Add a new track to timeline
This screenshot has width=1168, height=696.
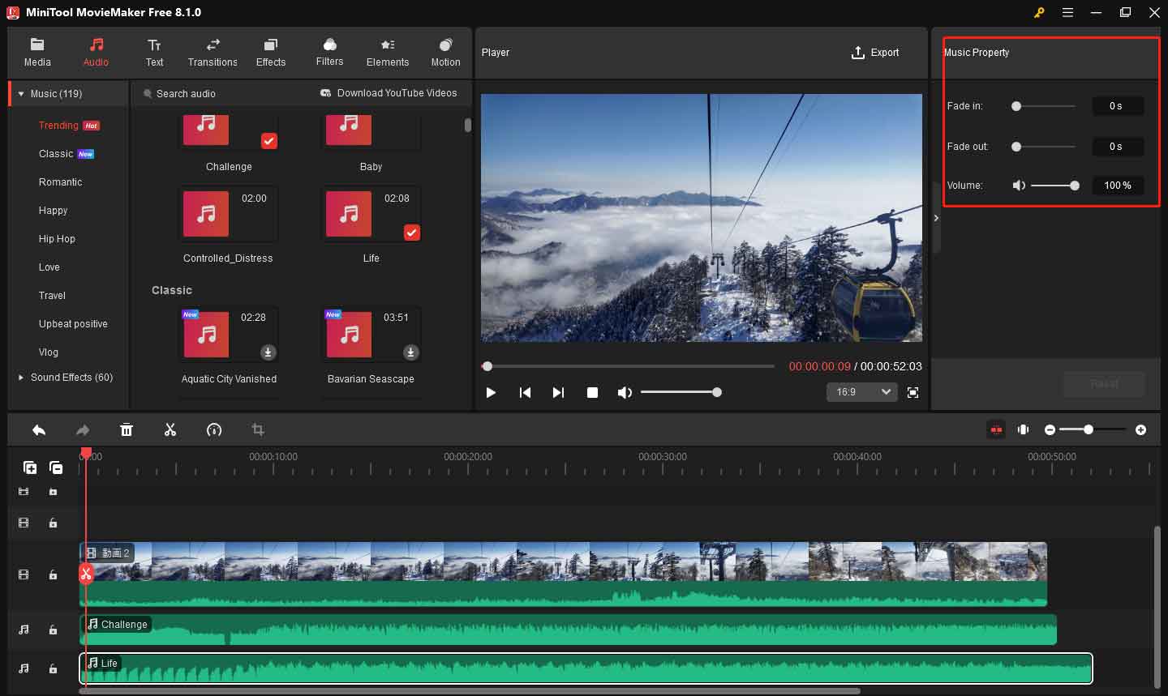coord(30,468)
